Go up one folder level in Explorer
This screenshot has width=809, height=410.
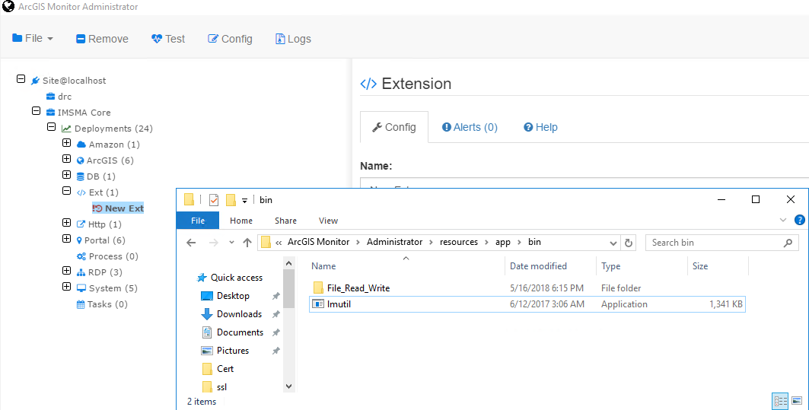pos(247,243)
